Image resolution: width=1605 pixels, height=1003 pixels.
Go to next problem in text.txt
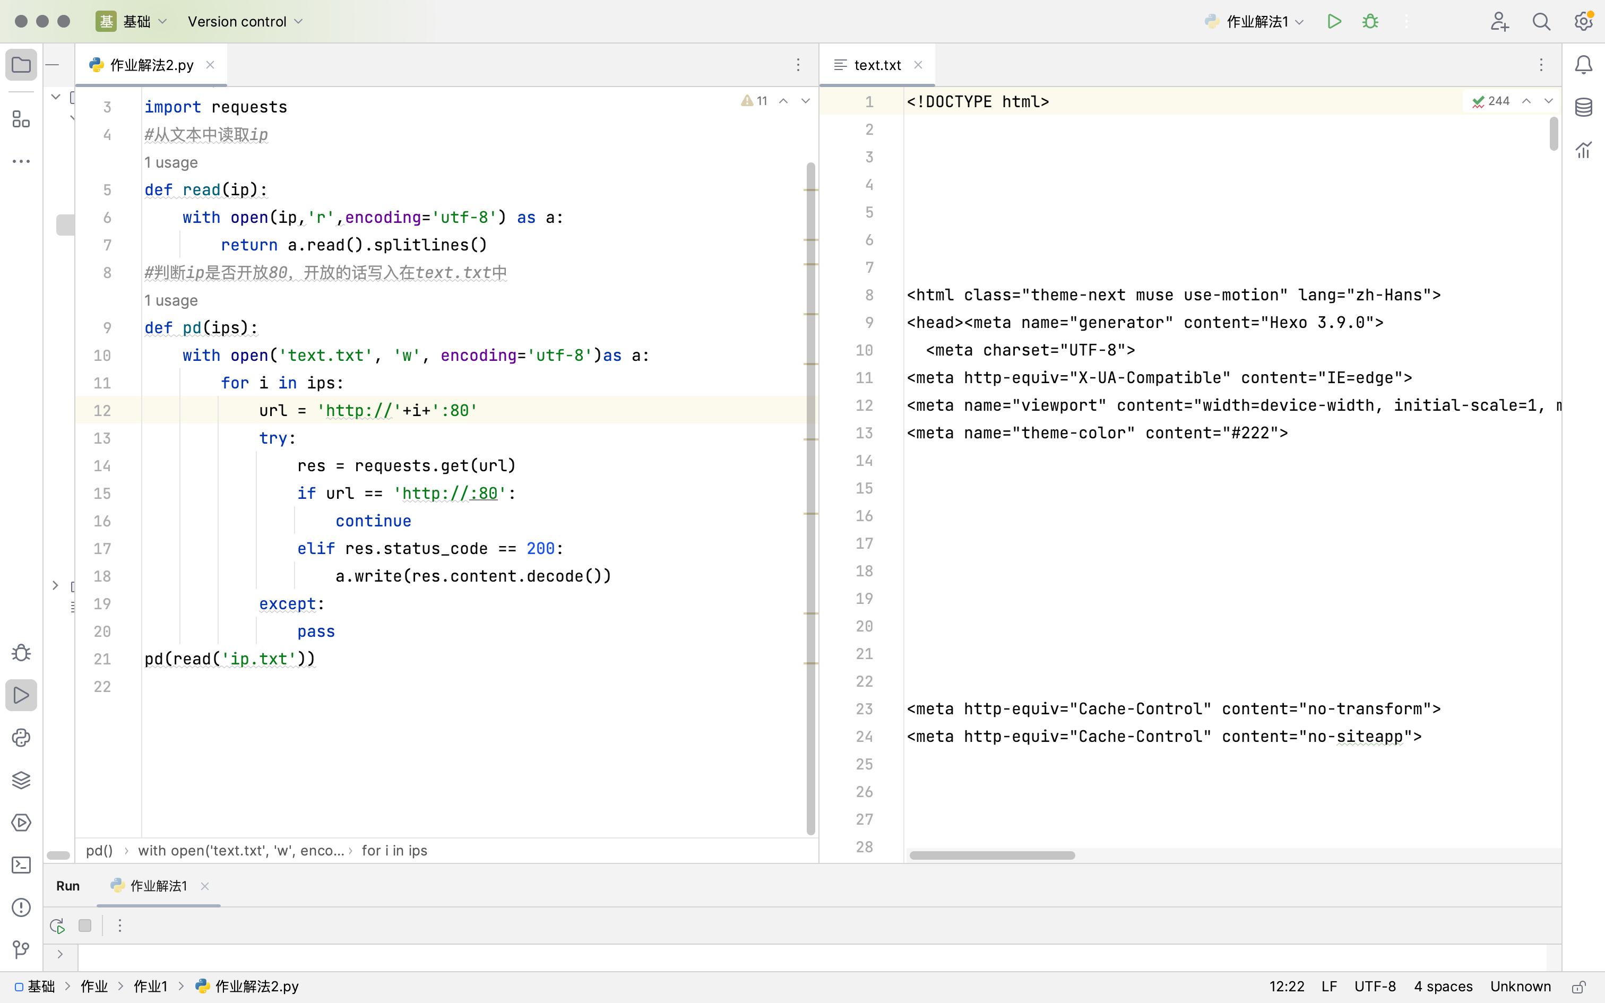(x=1549, y=101)
